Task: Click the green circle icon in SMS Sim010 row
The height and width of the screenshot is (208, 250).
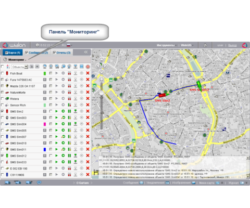Action: (63, 143)
